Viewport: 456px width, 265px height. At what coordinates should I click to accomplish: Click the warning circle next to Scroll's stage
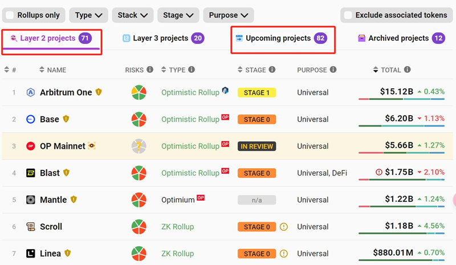284,227
